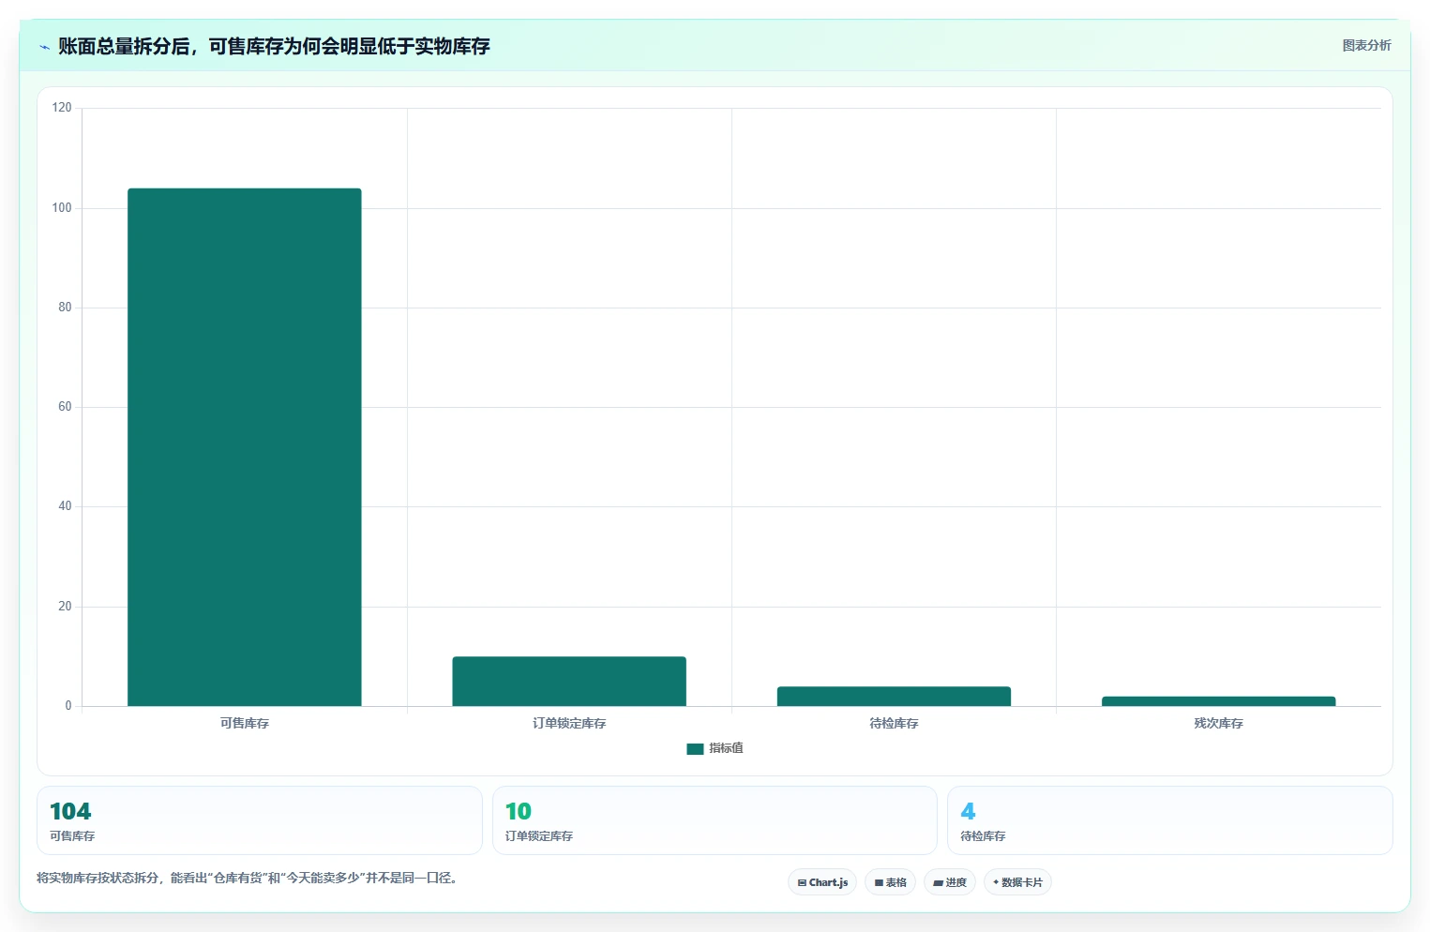Click the y-axis value 100
1430x932 pixels.
point(62,208)
